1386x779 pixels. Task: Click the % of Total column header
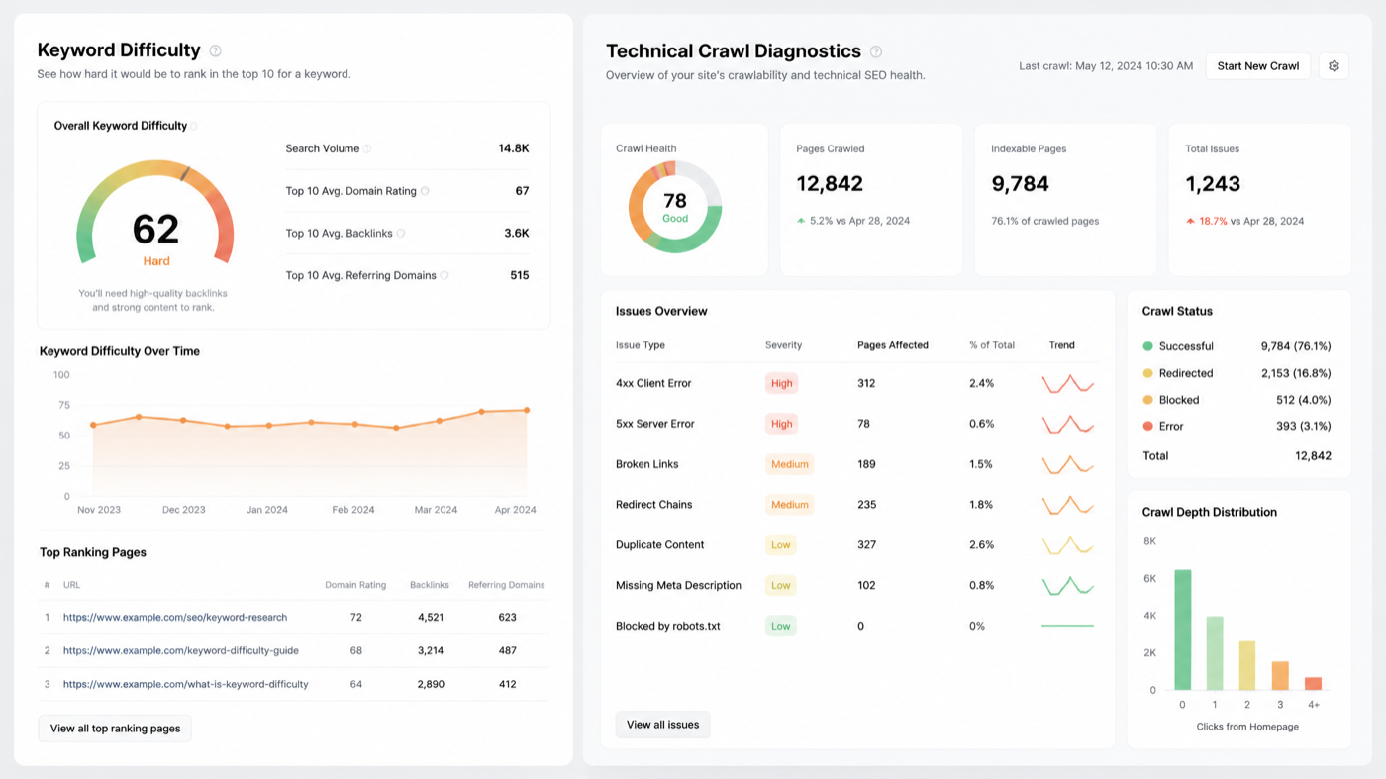(992, 345)
